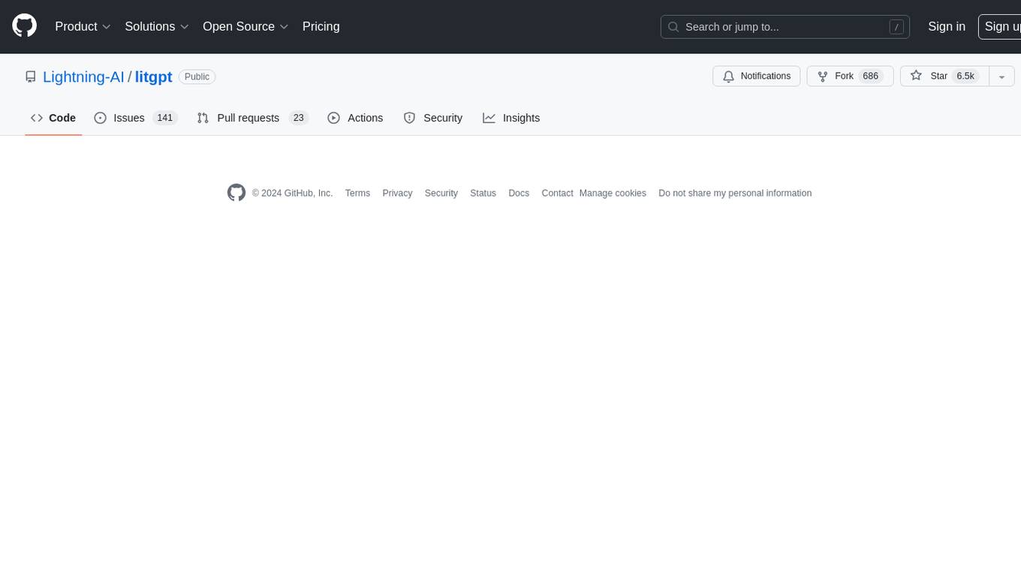Screen dimensions: 1021x573
Task: Open the footer Contact link
Action: pyautogui.click(x=558, y=193)
